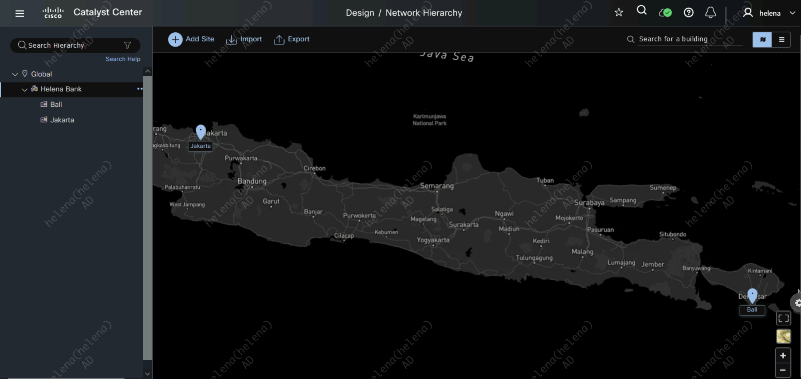The image size is (801, 379).
Task: Enter fullscreen map mode
Action: (x=783, y=318)
